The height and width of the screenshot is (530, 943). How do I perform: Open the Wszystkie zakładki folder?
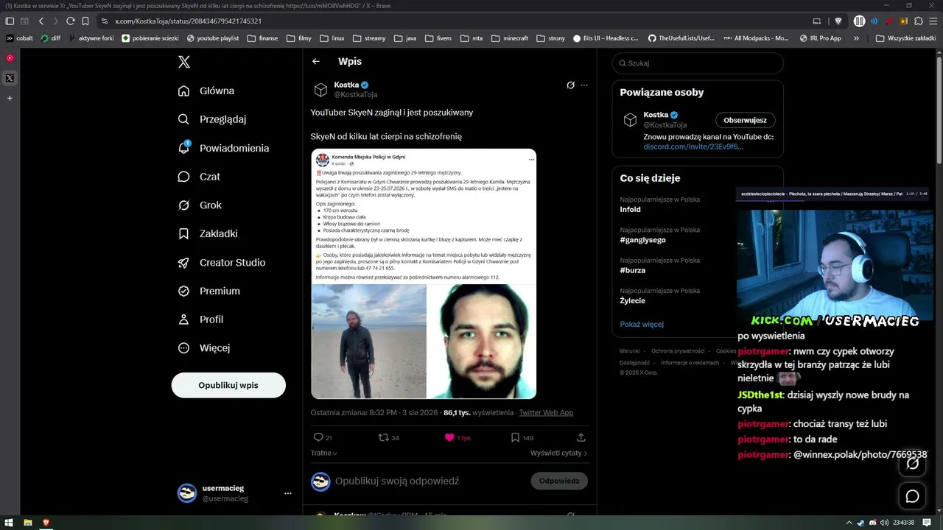(x=905, y=38)
